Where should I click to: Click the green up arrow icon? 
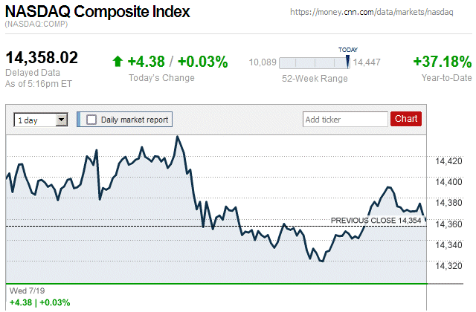pos(117,62)
